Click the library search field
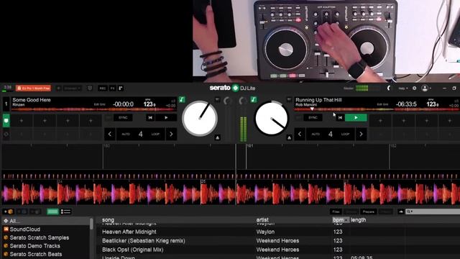The image size is (460, 259). pos(433,212)
